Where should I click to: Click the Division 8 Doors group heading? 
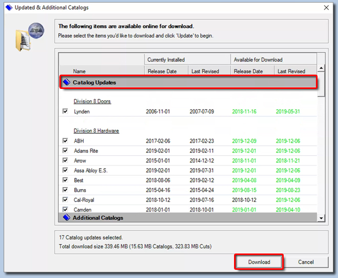click(92, 101)
